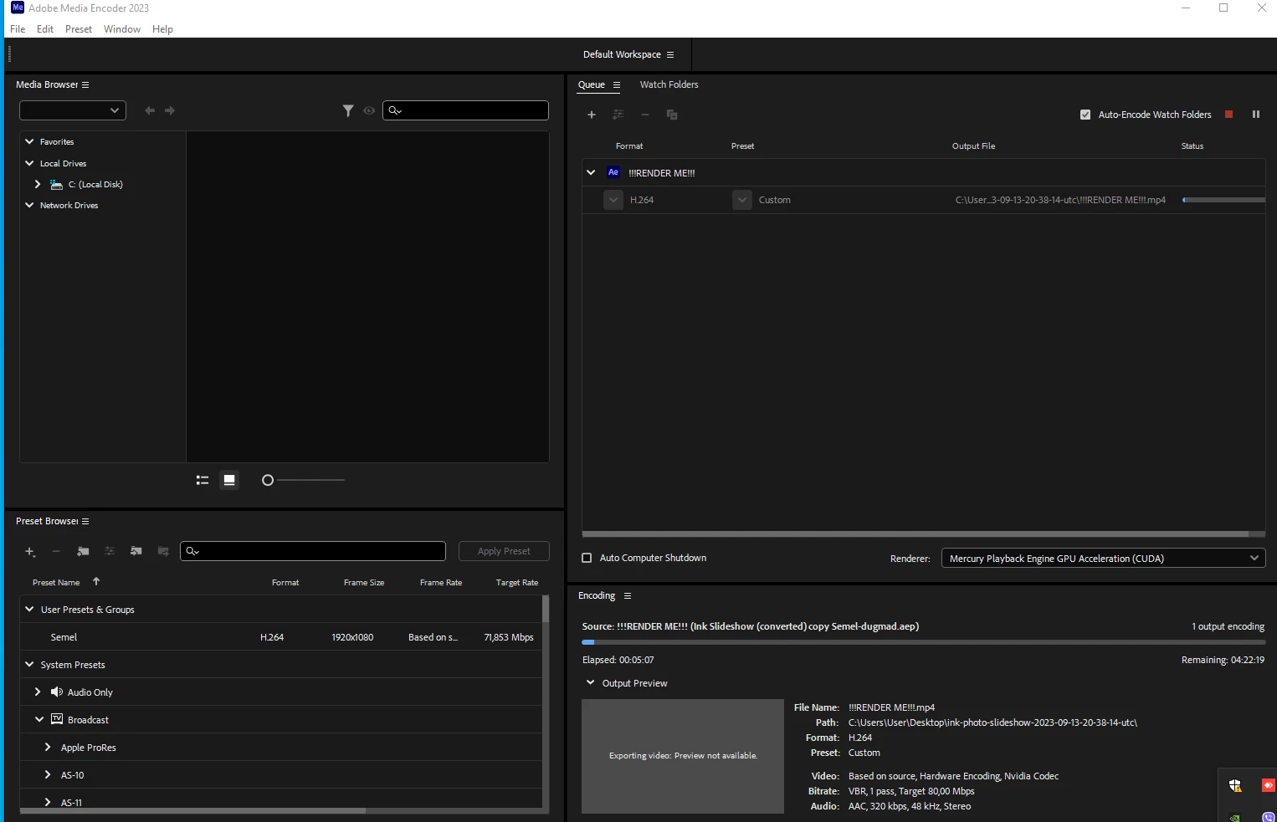Click Preset Browser search field
1277x822 pixels.
point(313,551)
